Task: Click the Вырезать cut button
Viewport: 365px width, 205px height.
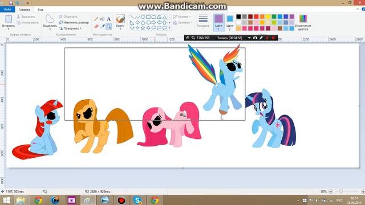Action: pyautogui.click(x=26, y=17)
